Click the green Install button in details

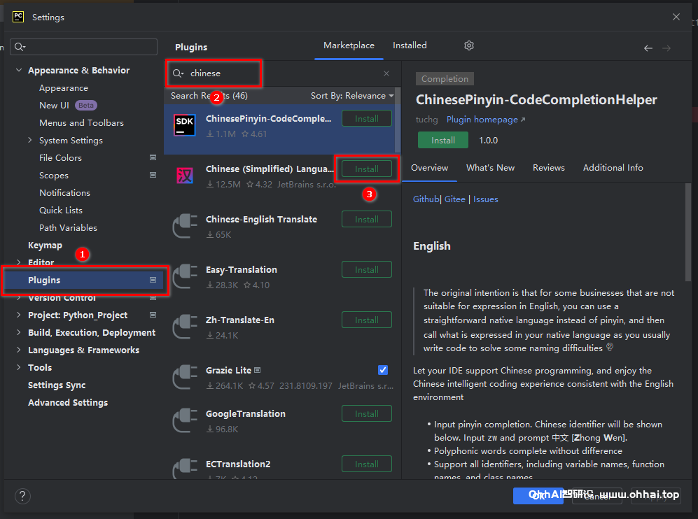click(443, 140)
